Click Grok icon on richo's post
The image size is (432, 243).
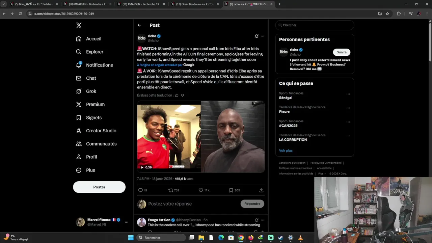pos(256,36)
